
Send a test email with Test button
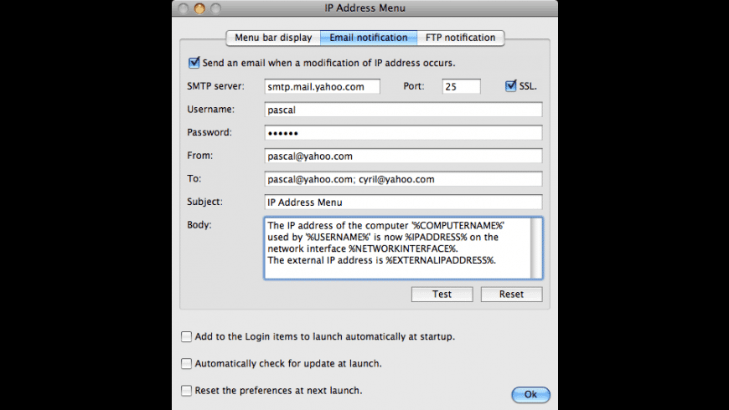click(x=442, y=295)
